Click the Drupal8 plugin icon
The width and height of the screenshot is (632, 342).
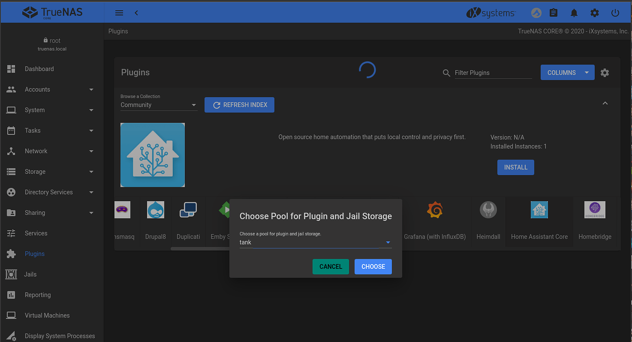(x=155, y=210)
